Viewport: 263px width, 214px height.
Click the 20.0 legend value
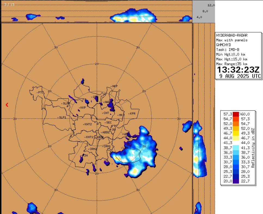pyautogui.click(x=228, y=181)
